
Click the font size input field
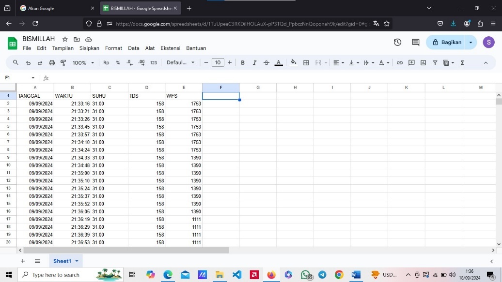click(x=218, y=63)
